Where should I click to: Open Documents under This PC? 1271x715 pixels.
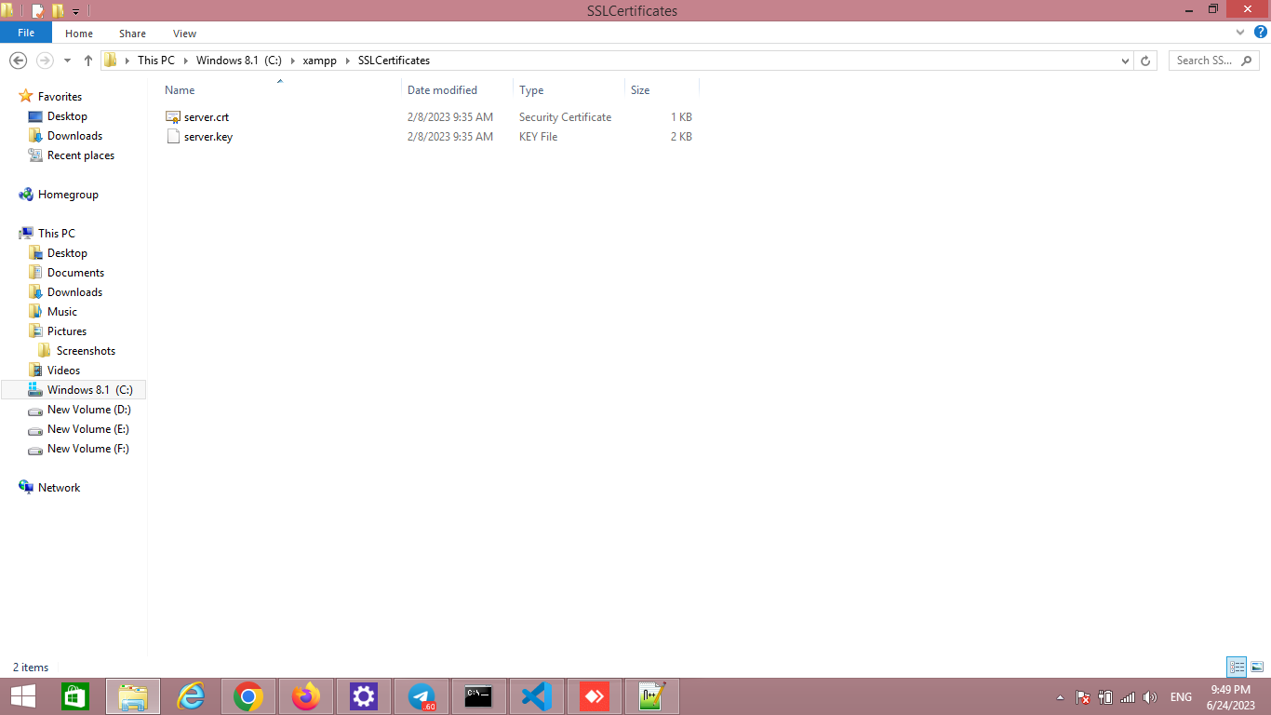click(x=75, y=273)
